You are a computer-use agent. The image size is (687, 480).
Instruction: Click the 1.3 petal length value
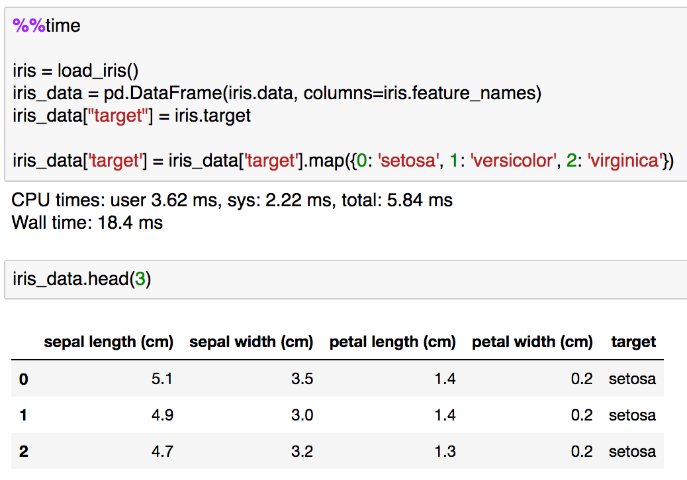(x=445, y=452)
